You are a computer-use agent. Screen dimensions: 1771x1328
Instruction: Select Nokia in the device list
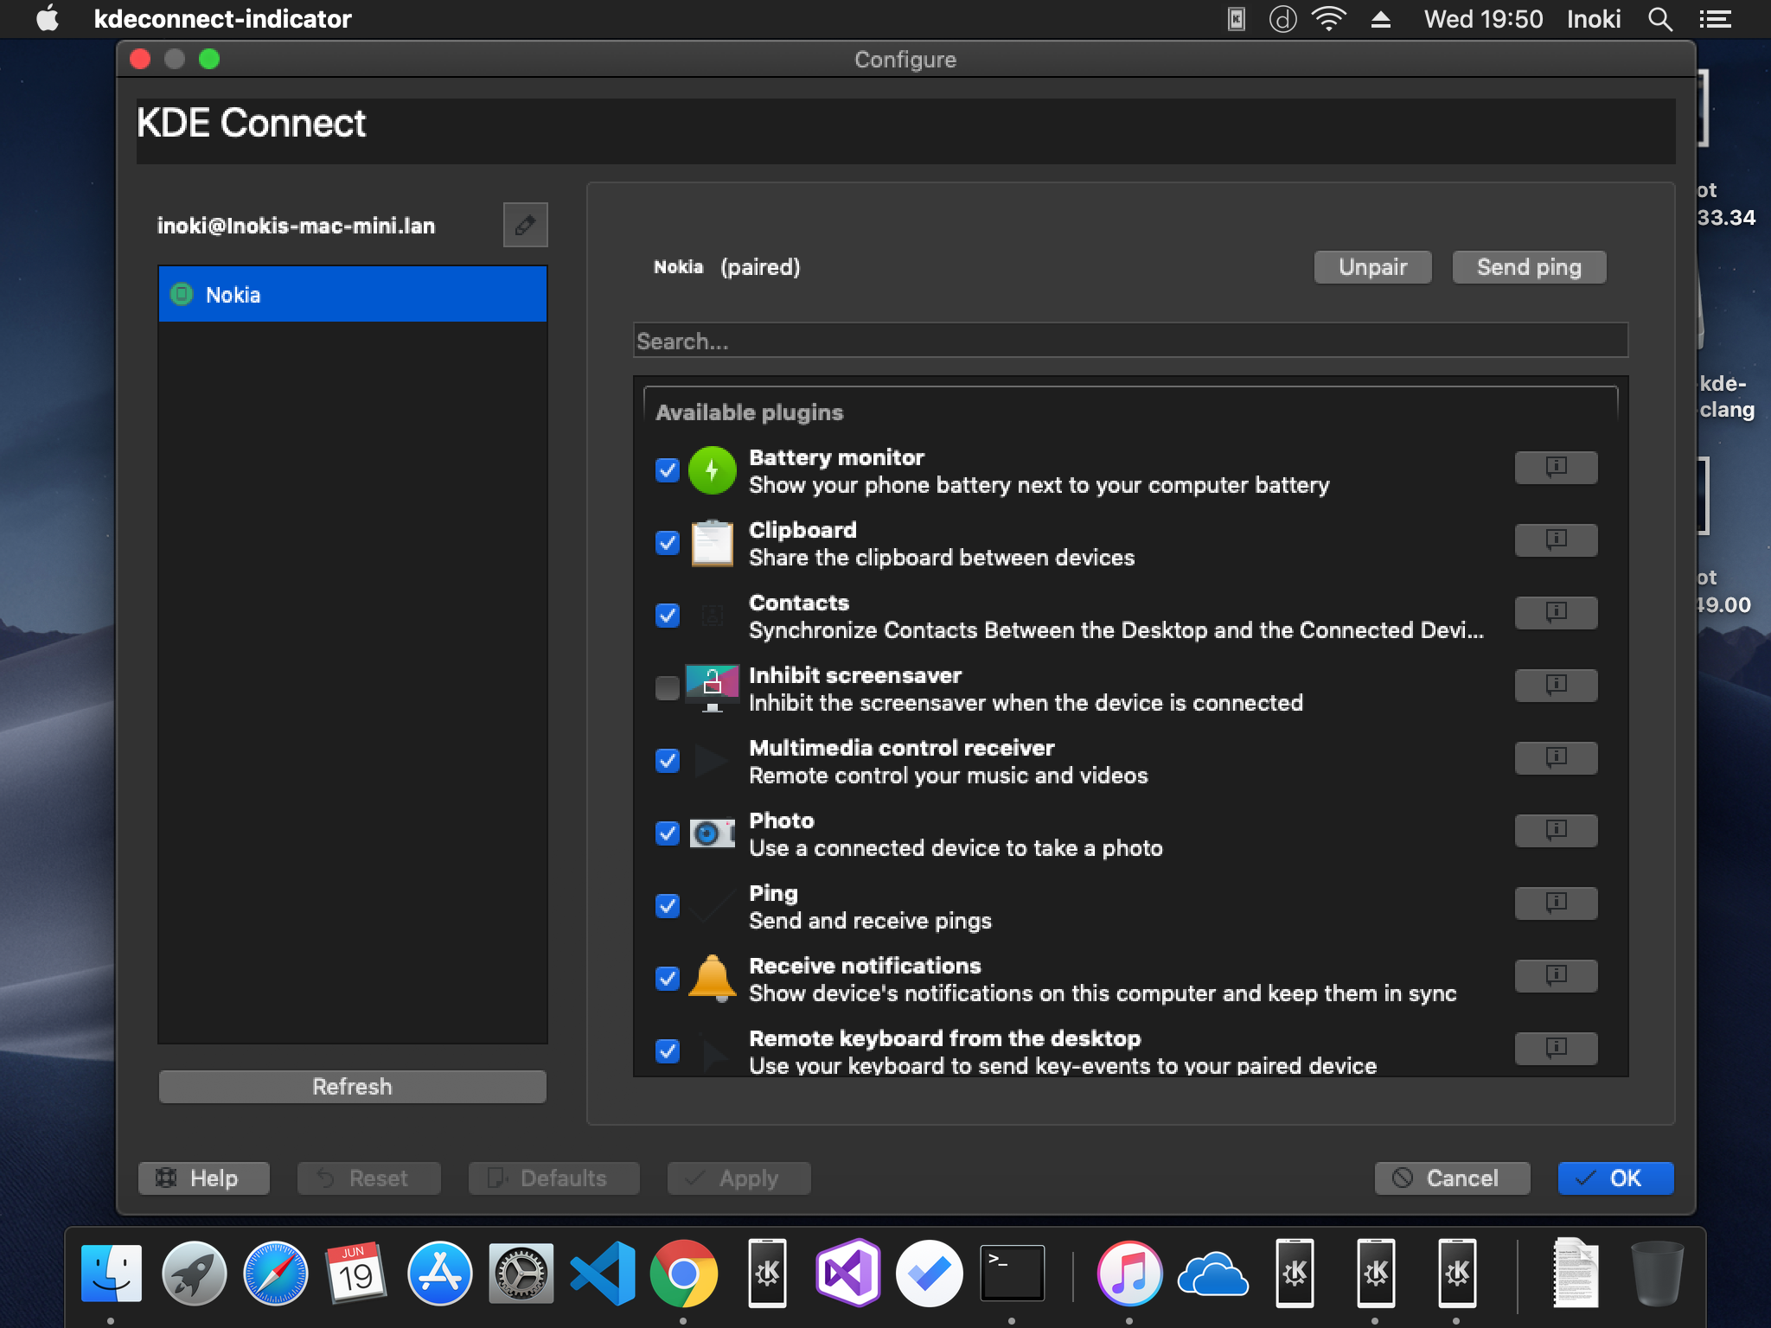click(351, 294)
